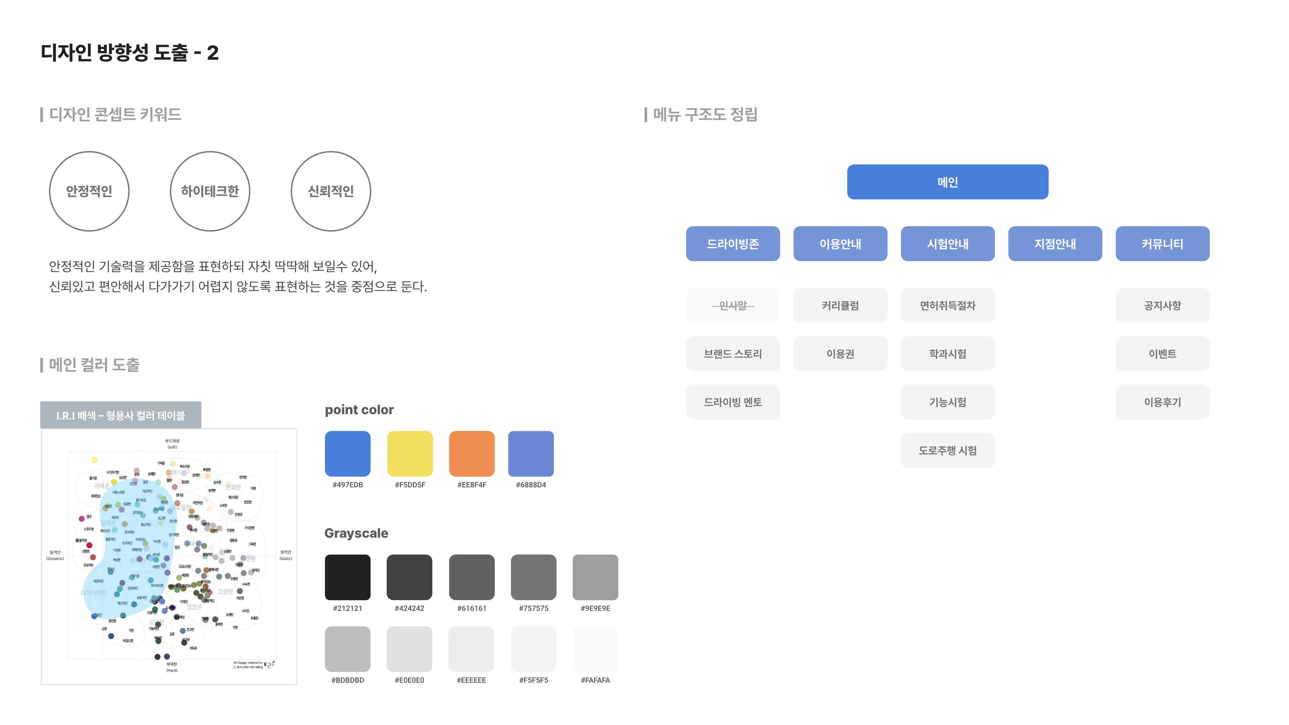Click the 메인 top-level menu box
Viewport: 1289px width, 725px height.
947,182
